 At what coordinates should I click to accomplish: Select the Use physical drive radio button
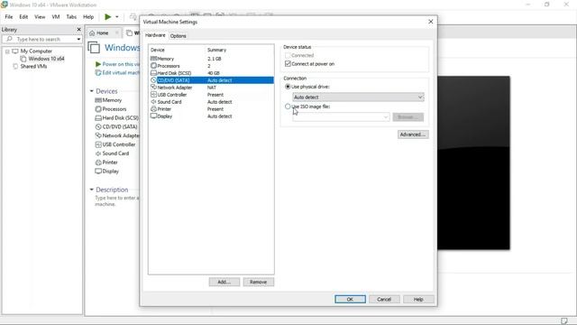point(288,87)
